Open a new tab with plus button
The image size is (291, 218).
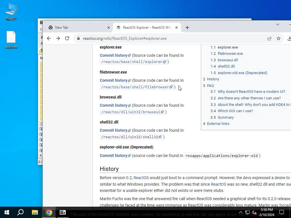click(187, 28)
